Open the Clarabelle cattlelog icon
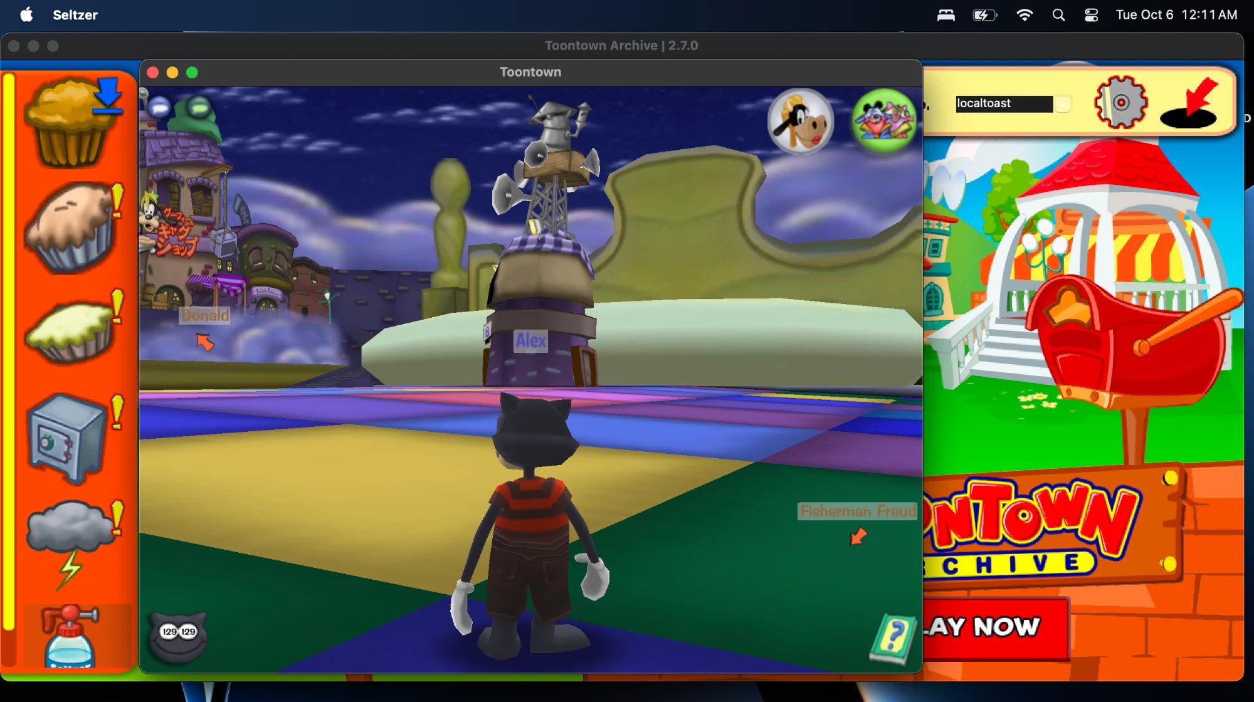 801,121
